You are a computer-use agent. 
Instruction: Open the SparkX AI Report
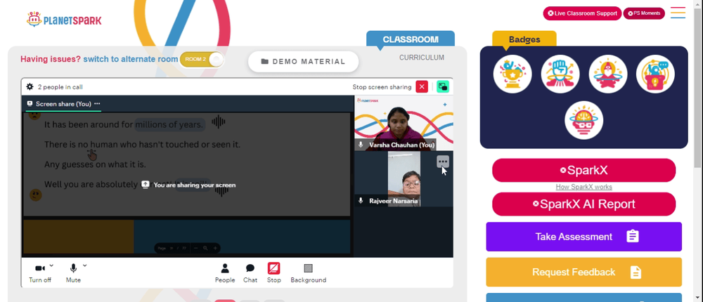583,204
